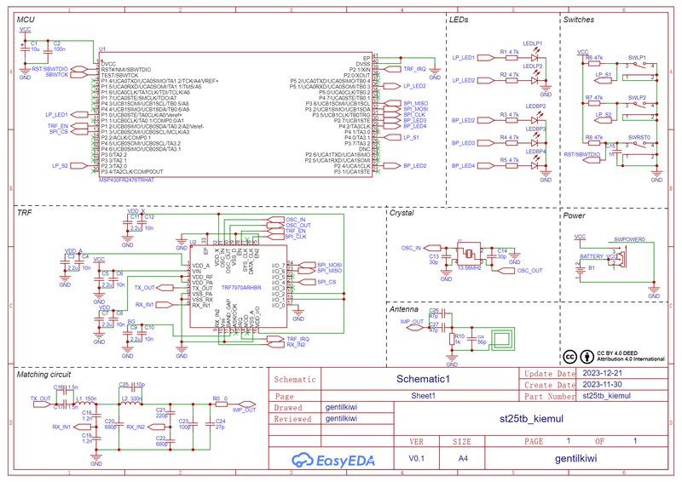Viewport: 682px width, 482px height.
Task: Select the R8 47k resistor
Action: click(x=594, y=143)
